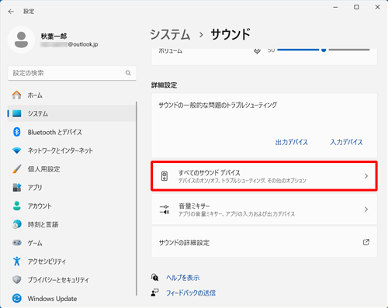Click the personalization paintbrush icon
The width and height of the screenshot is (388, 308).
17,169
